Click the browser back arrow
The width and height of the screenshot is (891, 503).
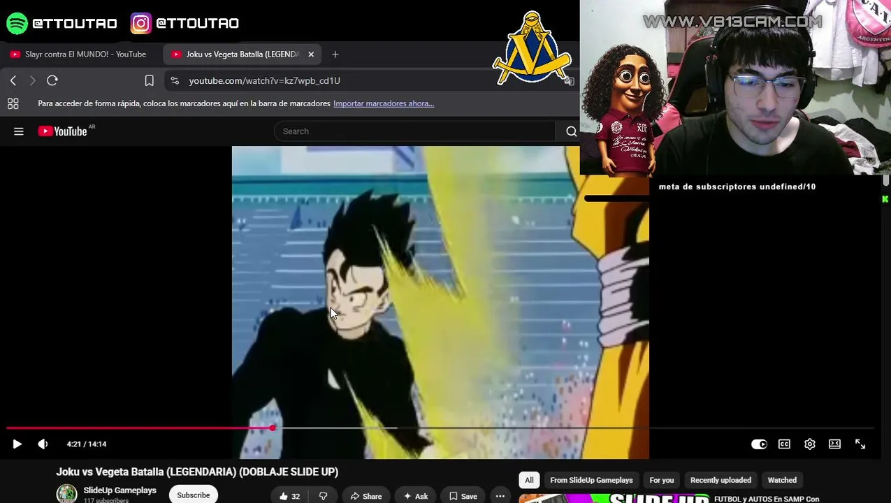[x=13, y=80]
